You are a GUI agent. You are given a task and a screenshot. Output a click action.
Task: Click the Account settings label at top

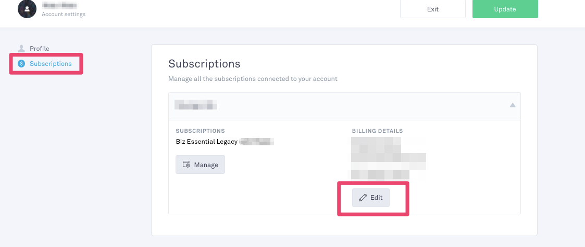click(64, 14)
